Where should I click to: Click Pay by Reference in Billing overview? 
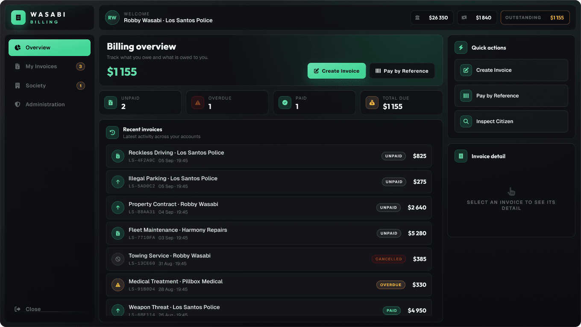click(x=402, y=71)
